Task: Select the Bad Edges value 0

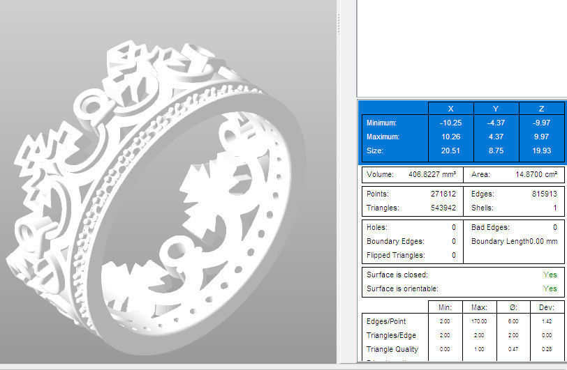Action: (x=555, y=227)
